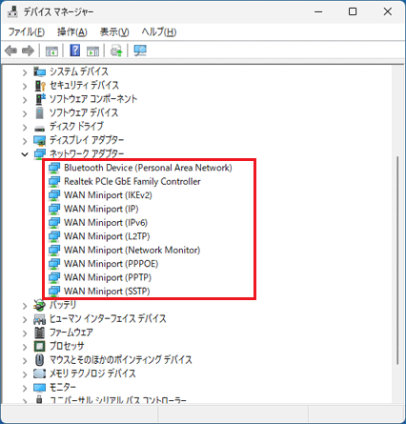Select WAN Miniport (IPv6)
The width and height of the screenshot is (406, 424).
(x=106, y=222)
